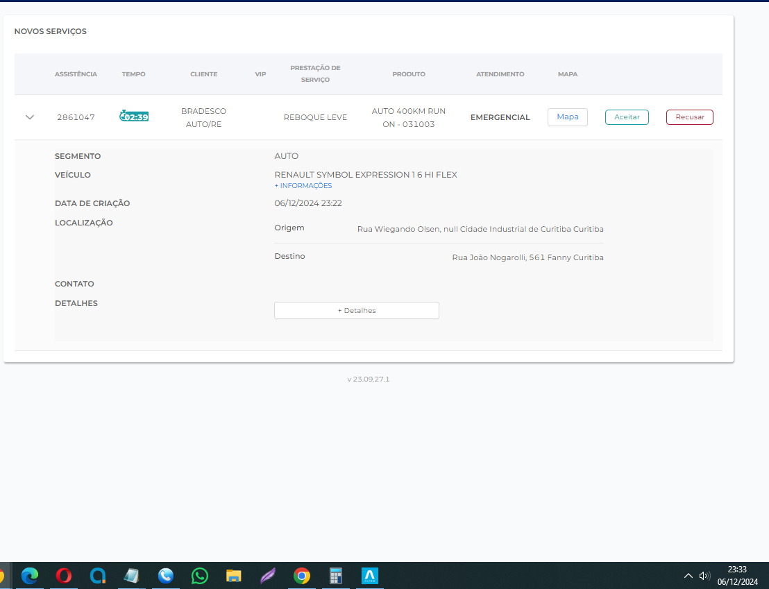Open the purple feather app on taskbar
Image resolution: width=769 pixels, height=589 pixels.
(267, 576)
